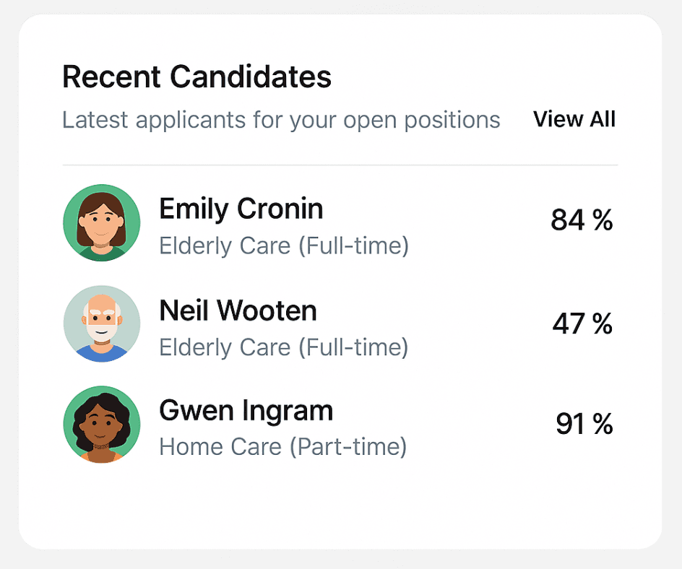This screenshot has width=682, height=569.
Task: Click the View All link
Action: 574,119
